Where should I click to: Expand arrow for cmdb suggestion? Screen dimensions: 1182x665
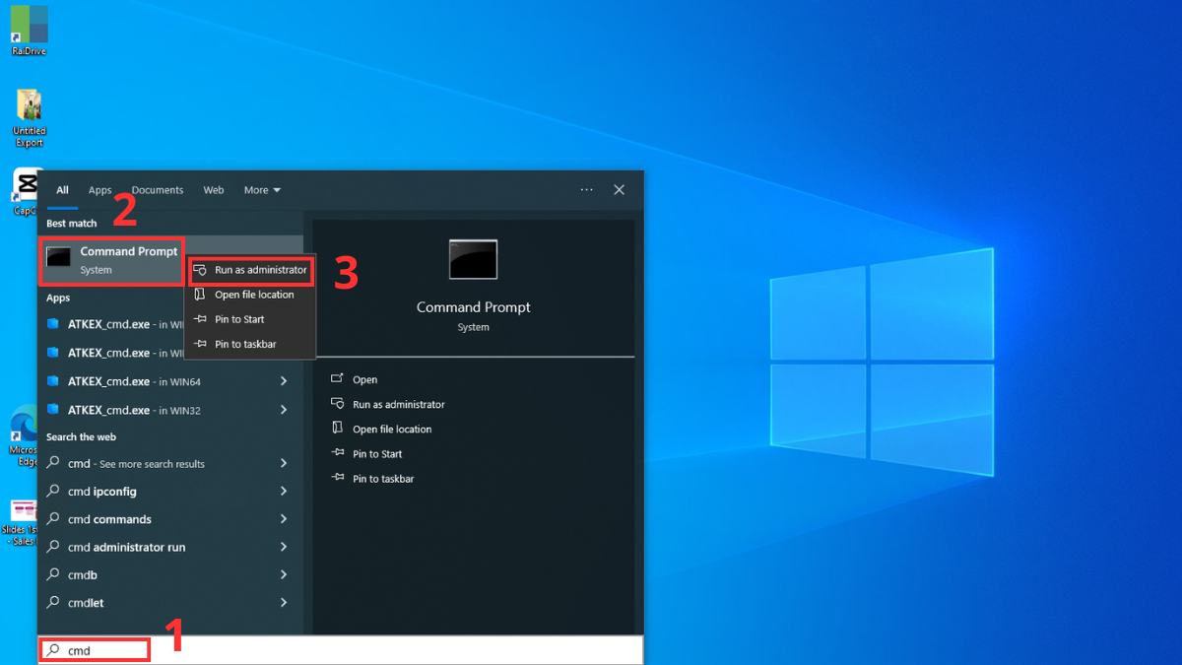[x=284, y=574]
